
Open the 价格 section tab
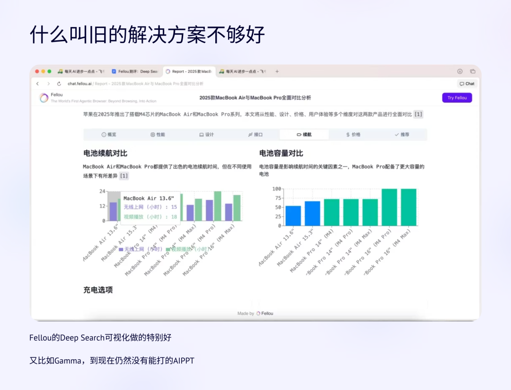[353, 135]
